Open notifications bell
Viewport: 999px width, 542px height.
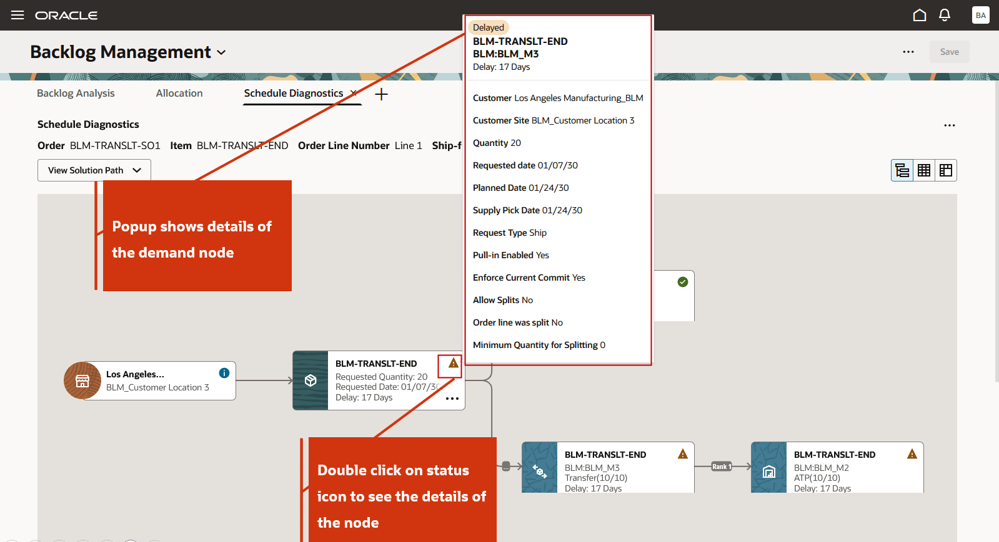click(x=945, y=15)
